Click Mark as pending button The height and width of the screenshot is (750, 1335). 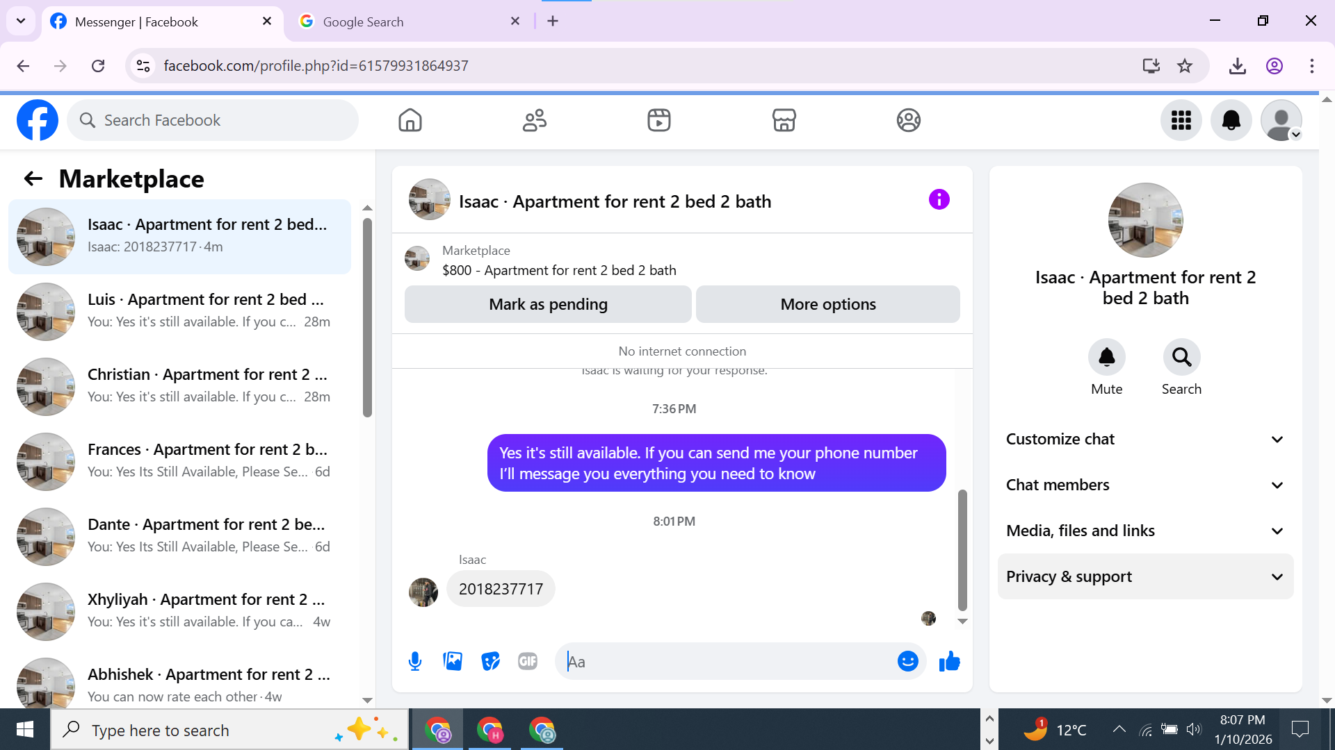pyautogui.click(x=548, y=304)
